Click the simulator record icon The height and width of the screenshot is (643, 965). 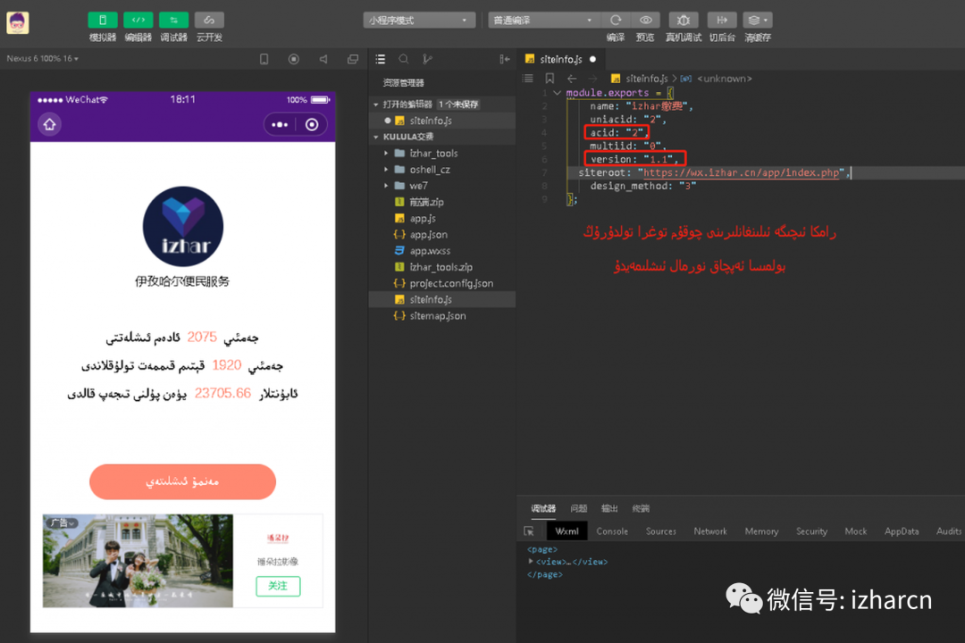[294, 59]
